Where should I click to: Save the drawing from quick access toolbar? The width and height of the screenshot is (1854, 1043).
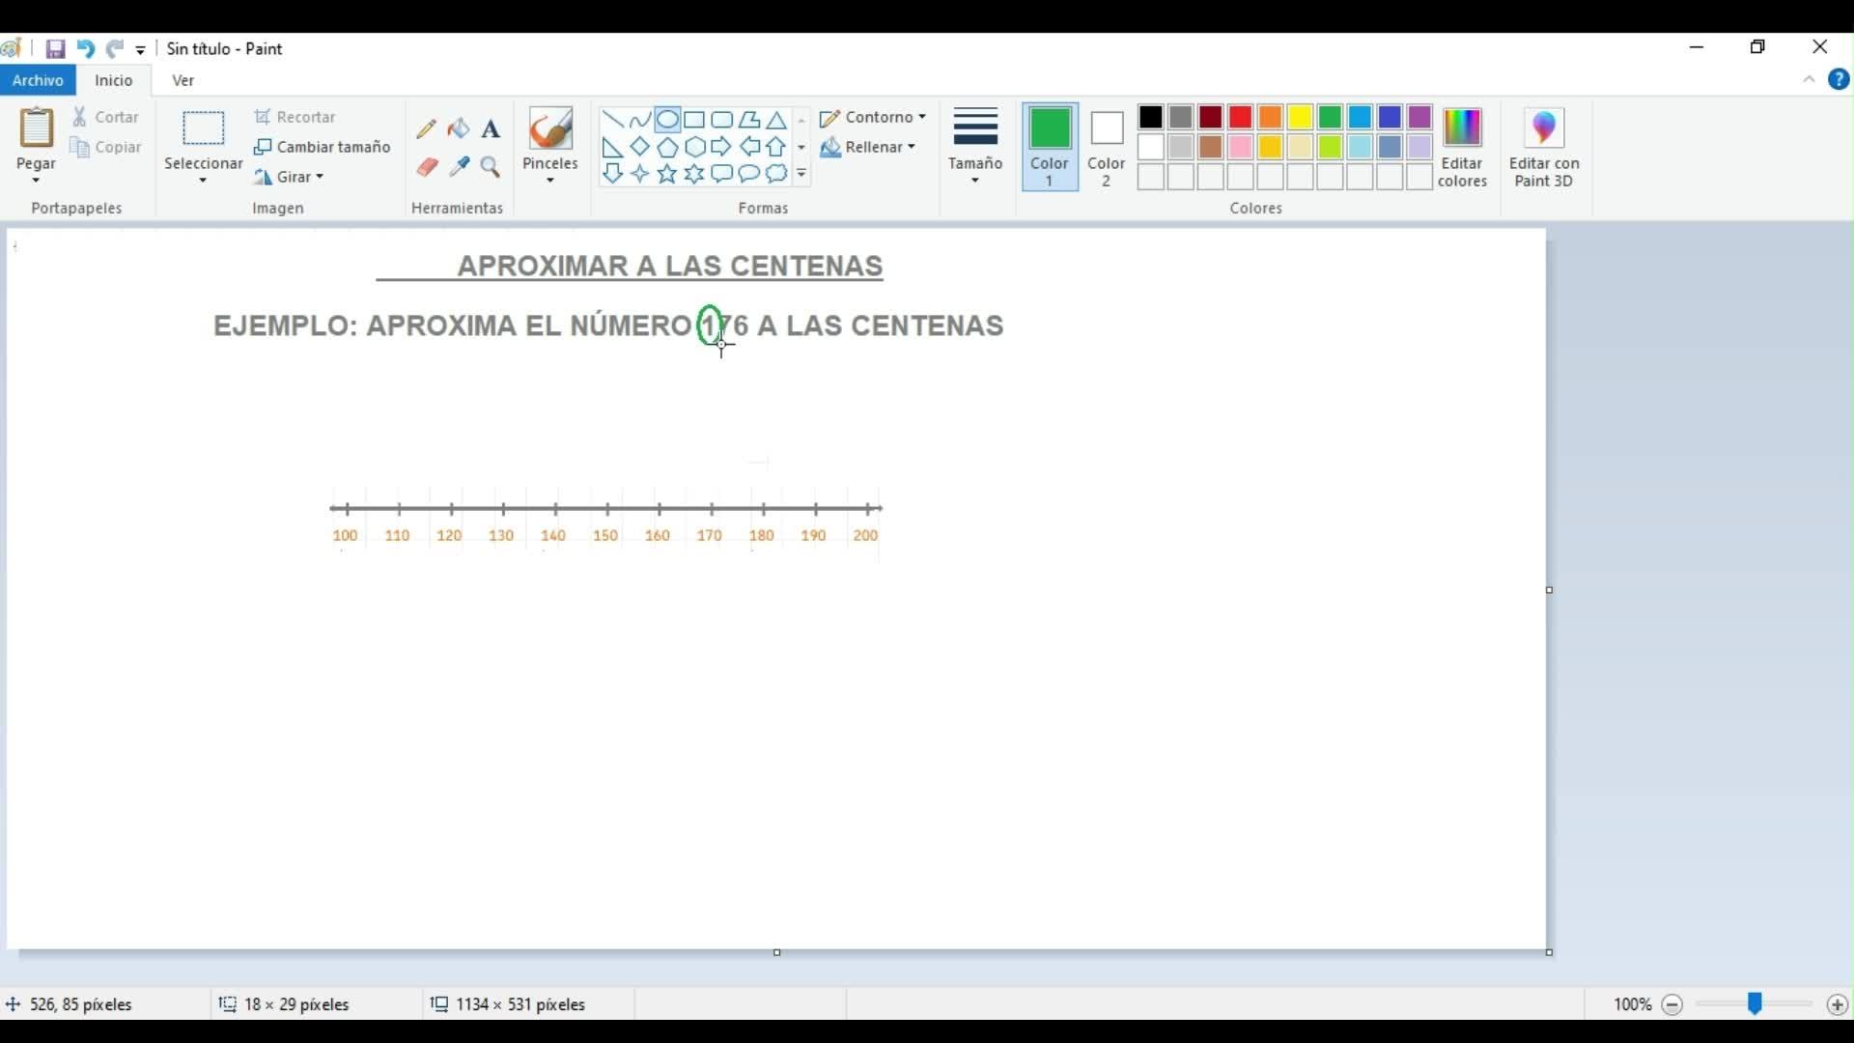(55, 48)
